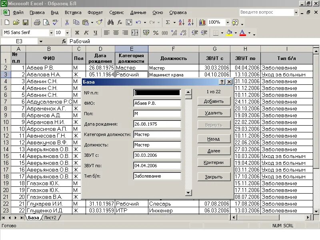The image size is (320, 240).
Task: Open the Файл menu
Action: [x=18, y=12]
